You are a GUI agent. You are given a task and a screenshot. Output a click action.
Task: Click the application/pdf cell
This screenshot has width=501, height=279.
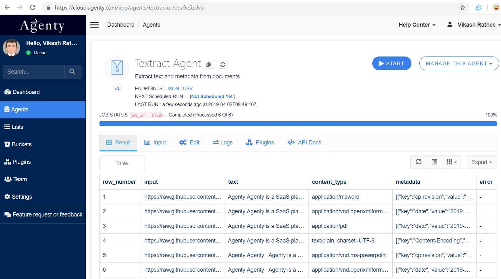(x=350, y=226)
